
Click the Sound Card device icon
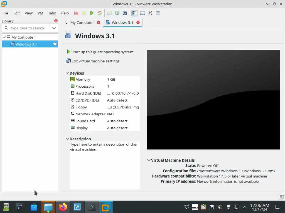coord(73,121)
